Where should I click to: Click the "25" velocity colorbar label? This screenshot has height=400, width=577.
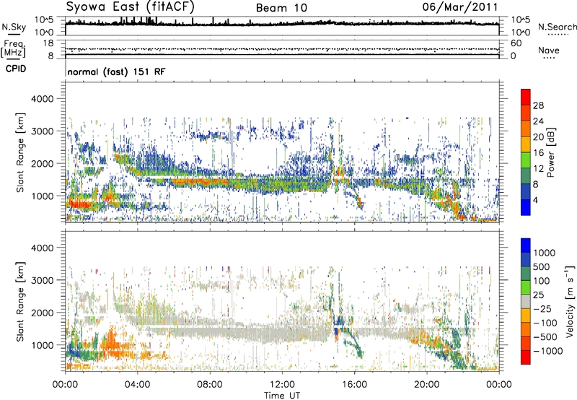538,295
